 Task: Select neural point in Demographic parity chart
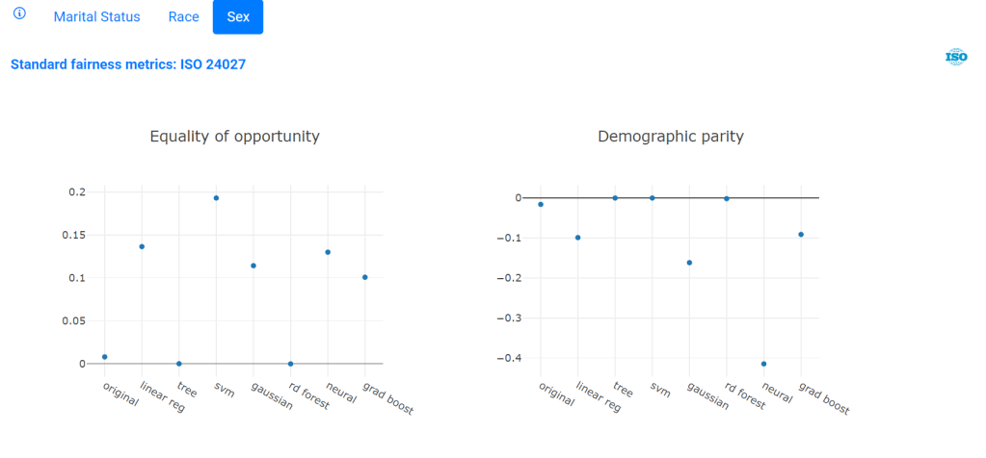coord(763,364)
